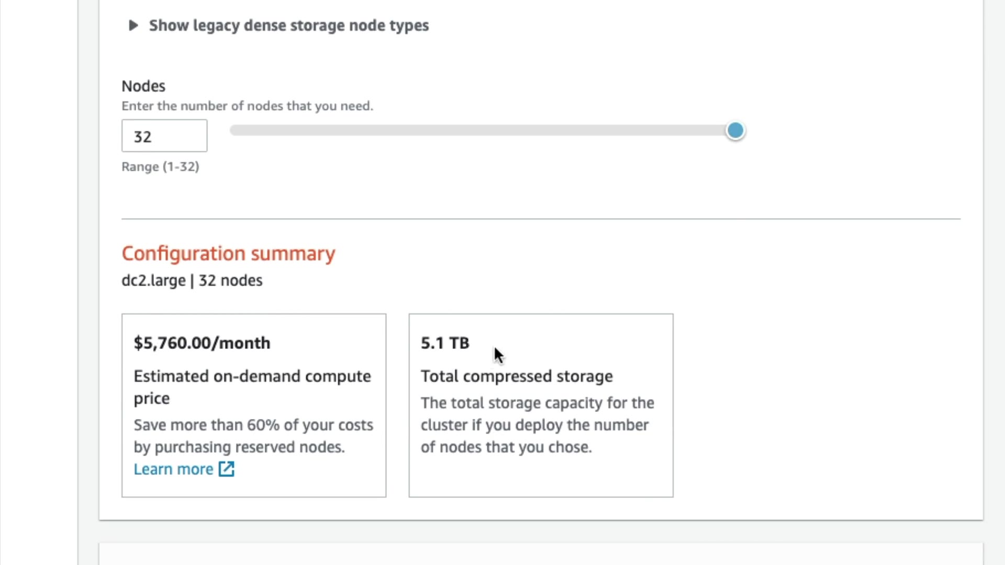Image resolution: width=1005 pixels, height=565 pixels.
Task: Click the "Total compressed storage" title
Action: (x=517, y=376)
